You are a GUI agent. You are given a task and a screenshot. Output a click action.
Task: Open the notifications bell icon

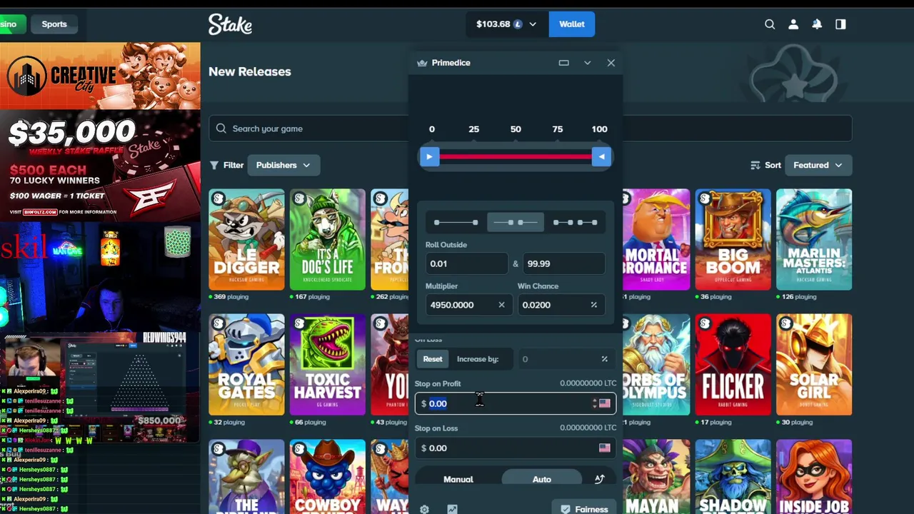(817, 24)
